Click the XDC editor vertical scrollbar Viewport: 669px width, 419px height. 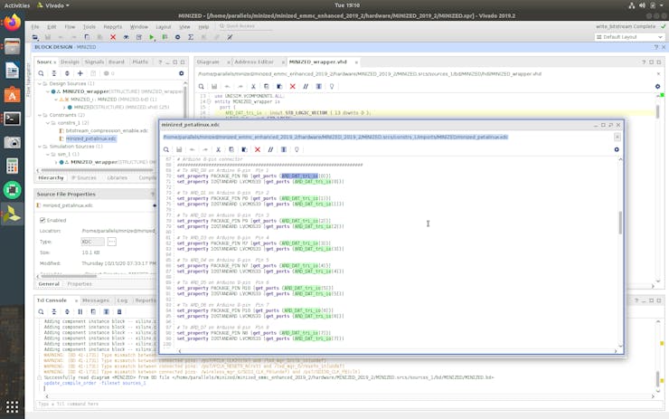pos(620,222)
